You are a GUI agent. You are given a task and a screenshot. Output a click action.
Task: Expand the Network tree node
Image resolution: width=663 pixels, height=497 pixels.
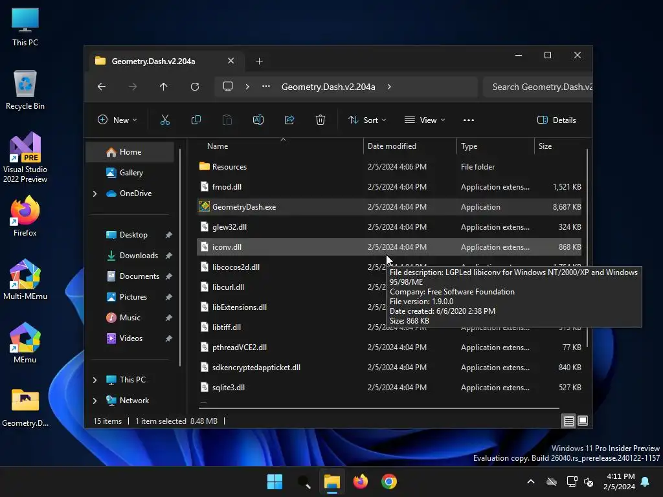[x=95, y=401]
